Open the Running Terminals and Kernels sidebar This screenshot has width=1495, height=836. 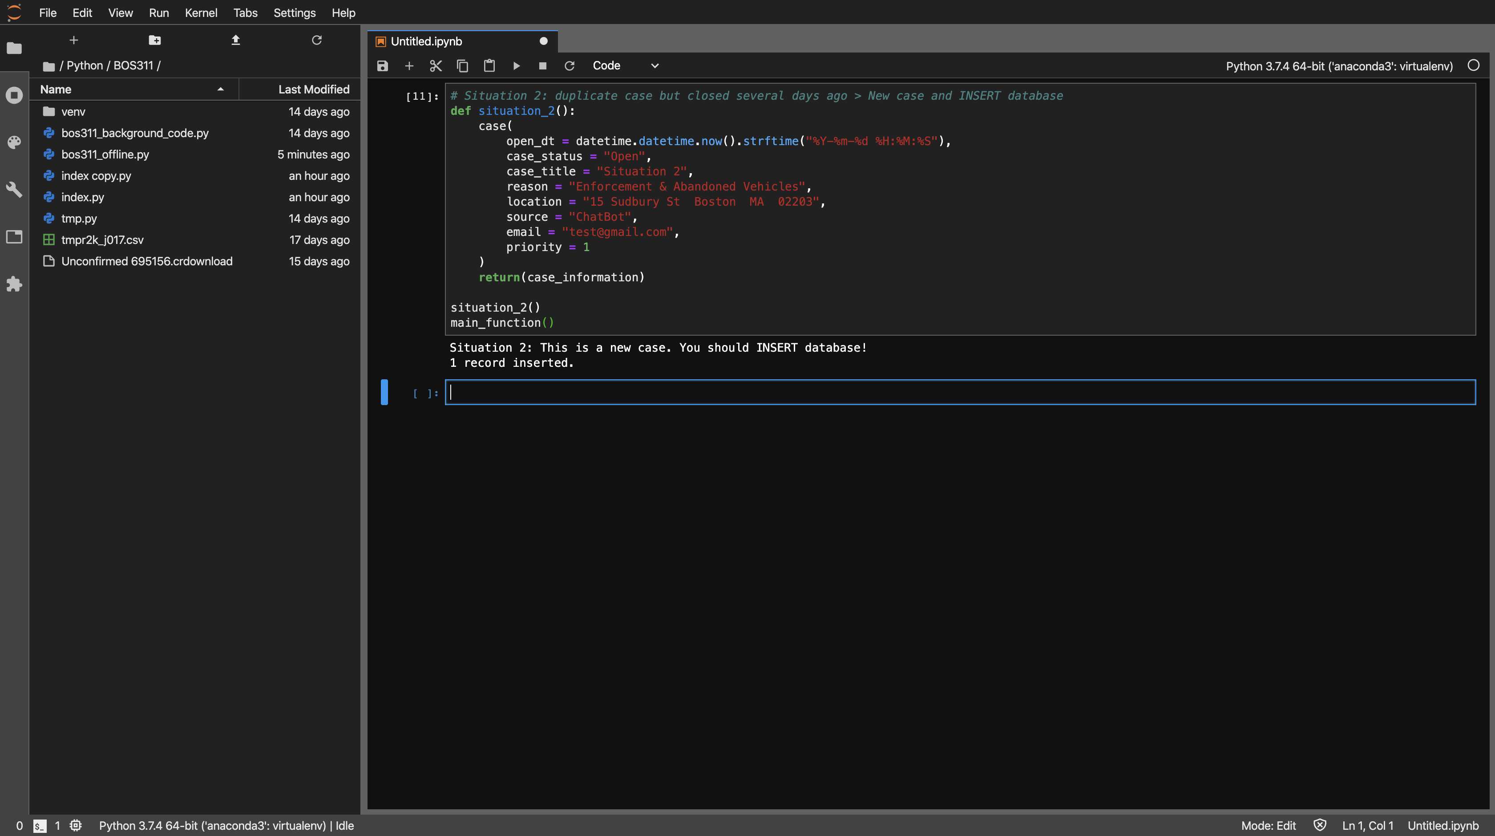coord(14,95)
